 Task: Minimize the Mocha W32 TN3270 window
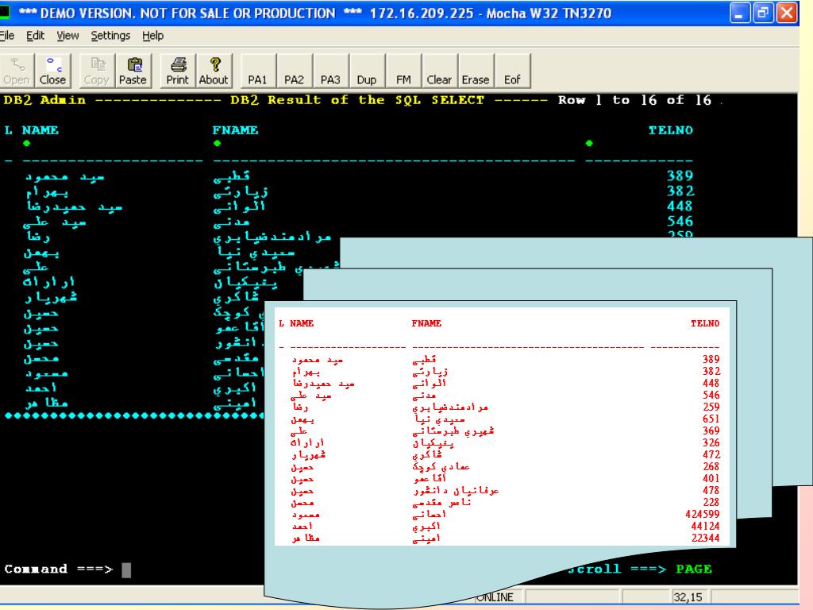[739, 13]
